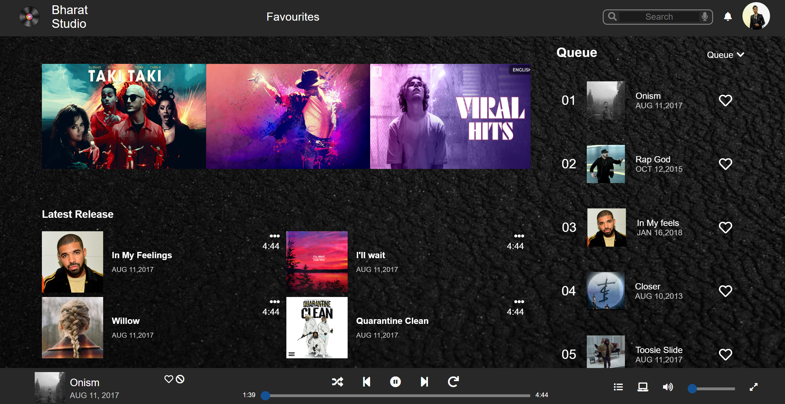This screenshot has width=785, height=404.
Task: Click Rap God thumbnail in the queue
Action: (606, 164)
